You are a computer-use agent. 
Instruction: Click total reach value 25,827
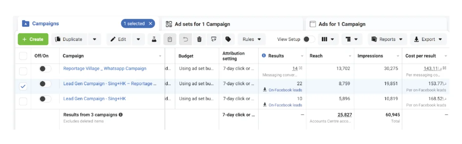345,115
